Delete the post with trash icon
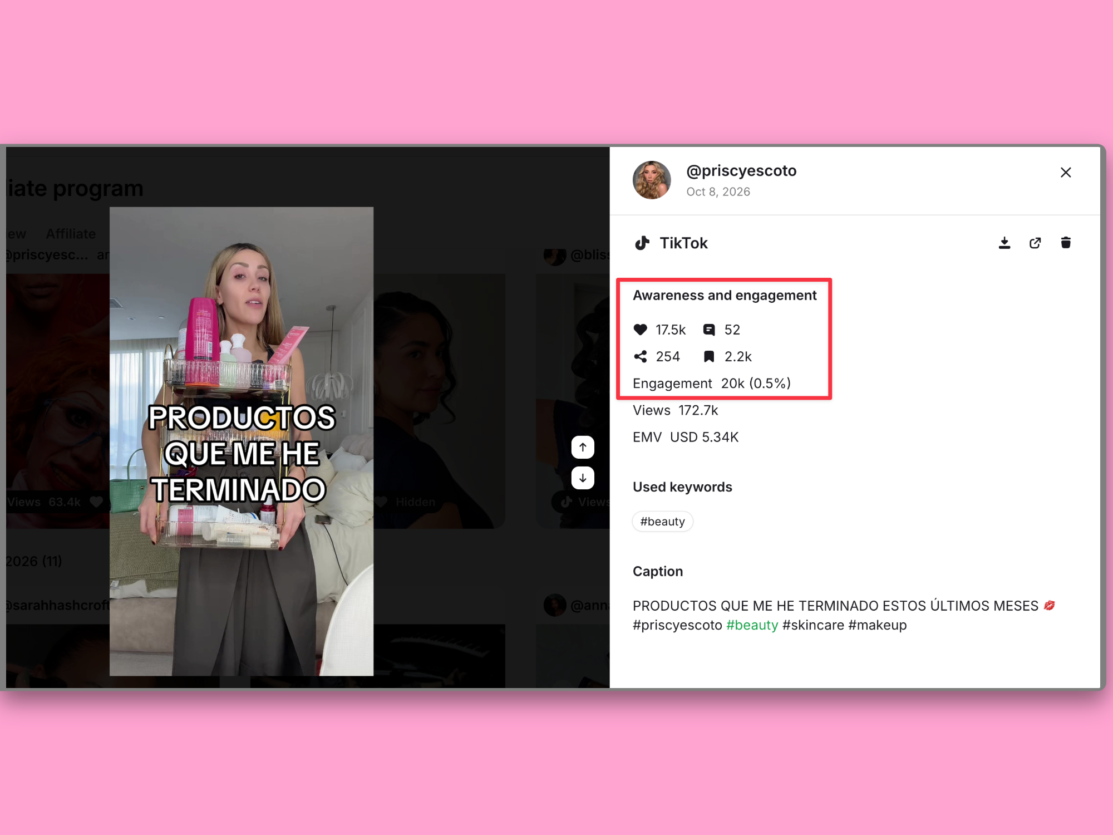Image resolution: width=1113 pixels, height=835 pixels. [x=1066, y=243]
